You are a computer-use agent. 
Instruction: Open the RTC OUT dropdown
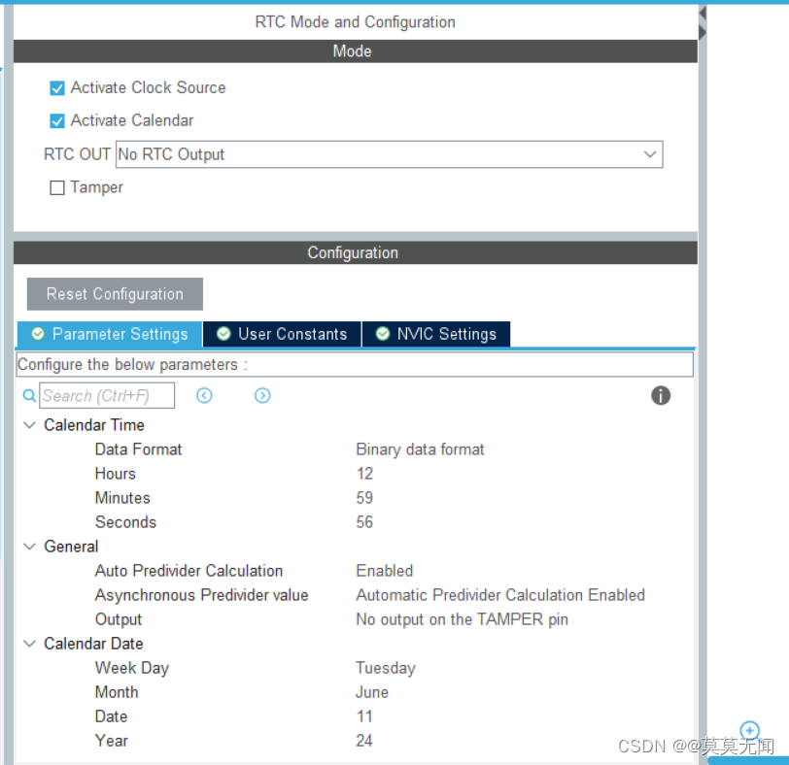(x=650, y=153)
